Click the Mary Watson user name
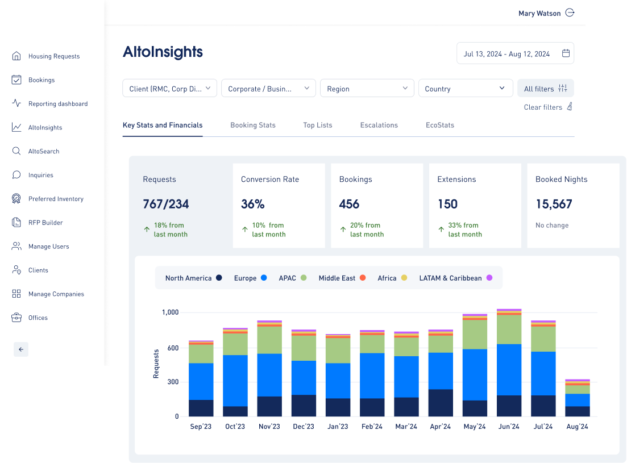 click(539, 13)
